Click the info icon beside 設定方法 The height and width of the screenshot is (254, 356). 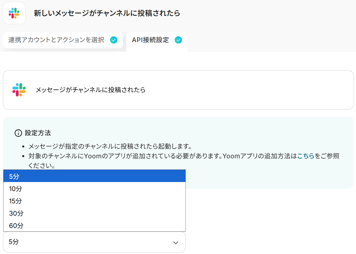point(18,133)
